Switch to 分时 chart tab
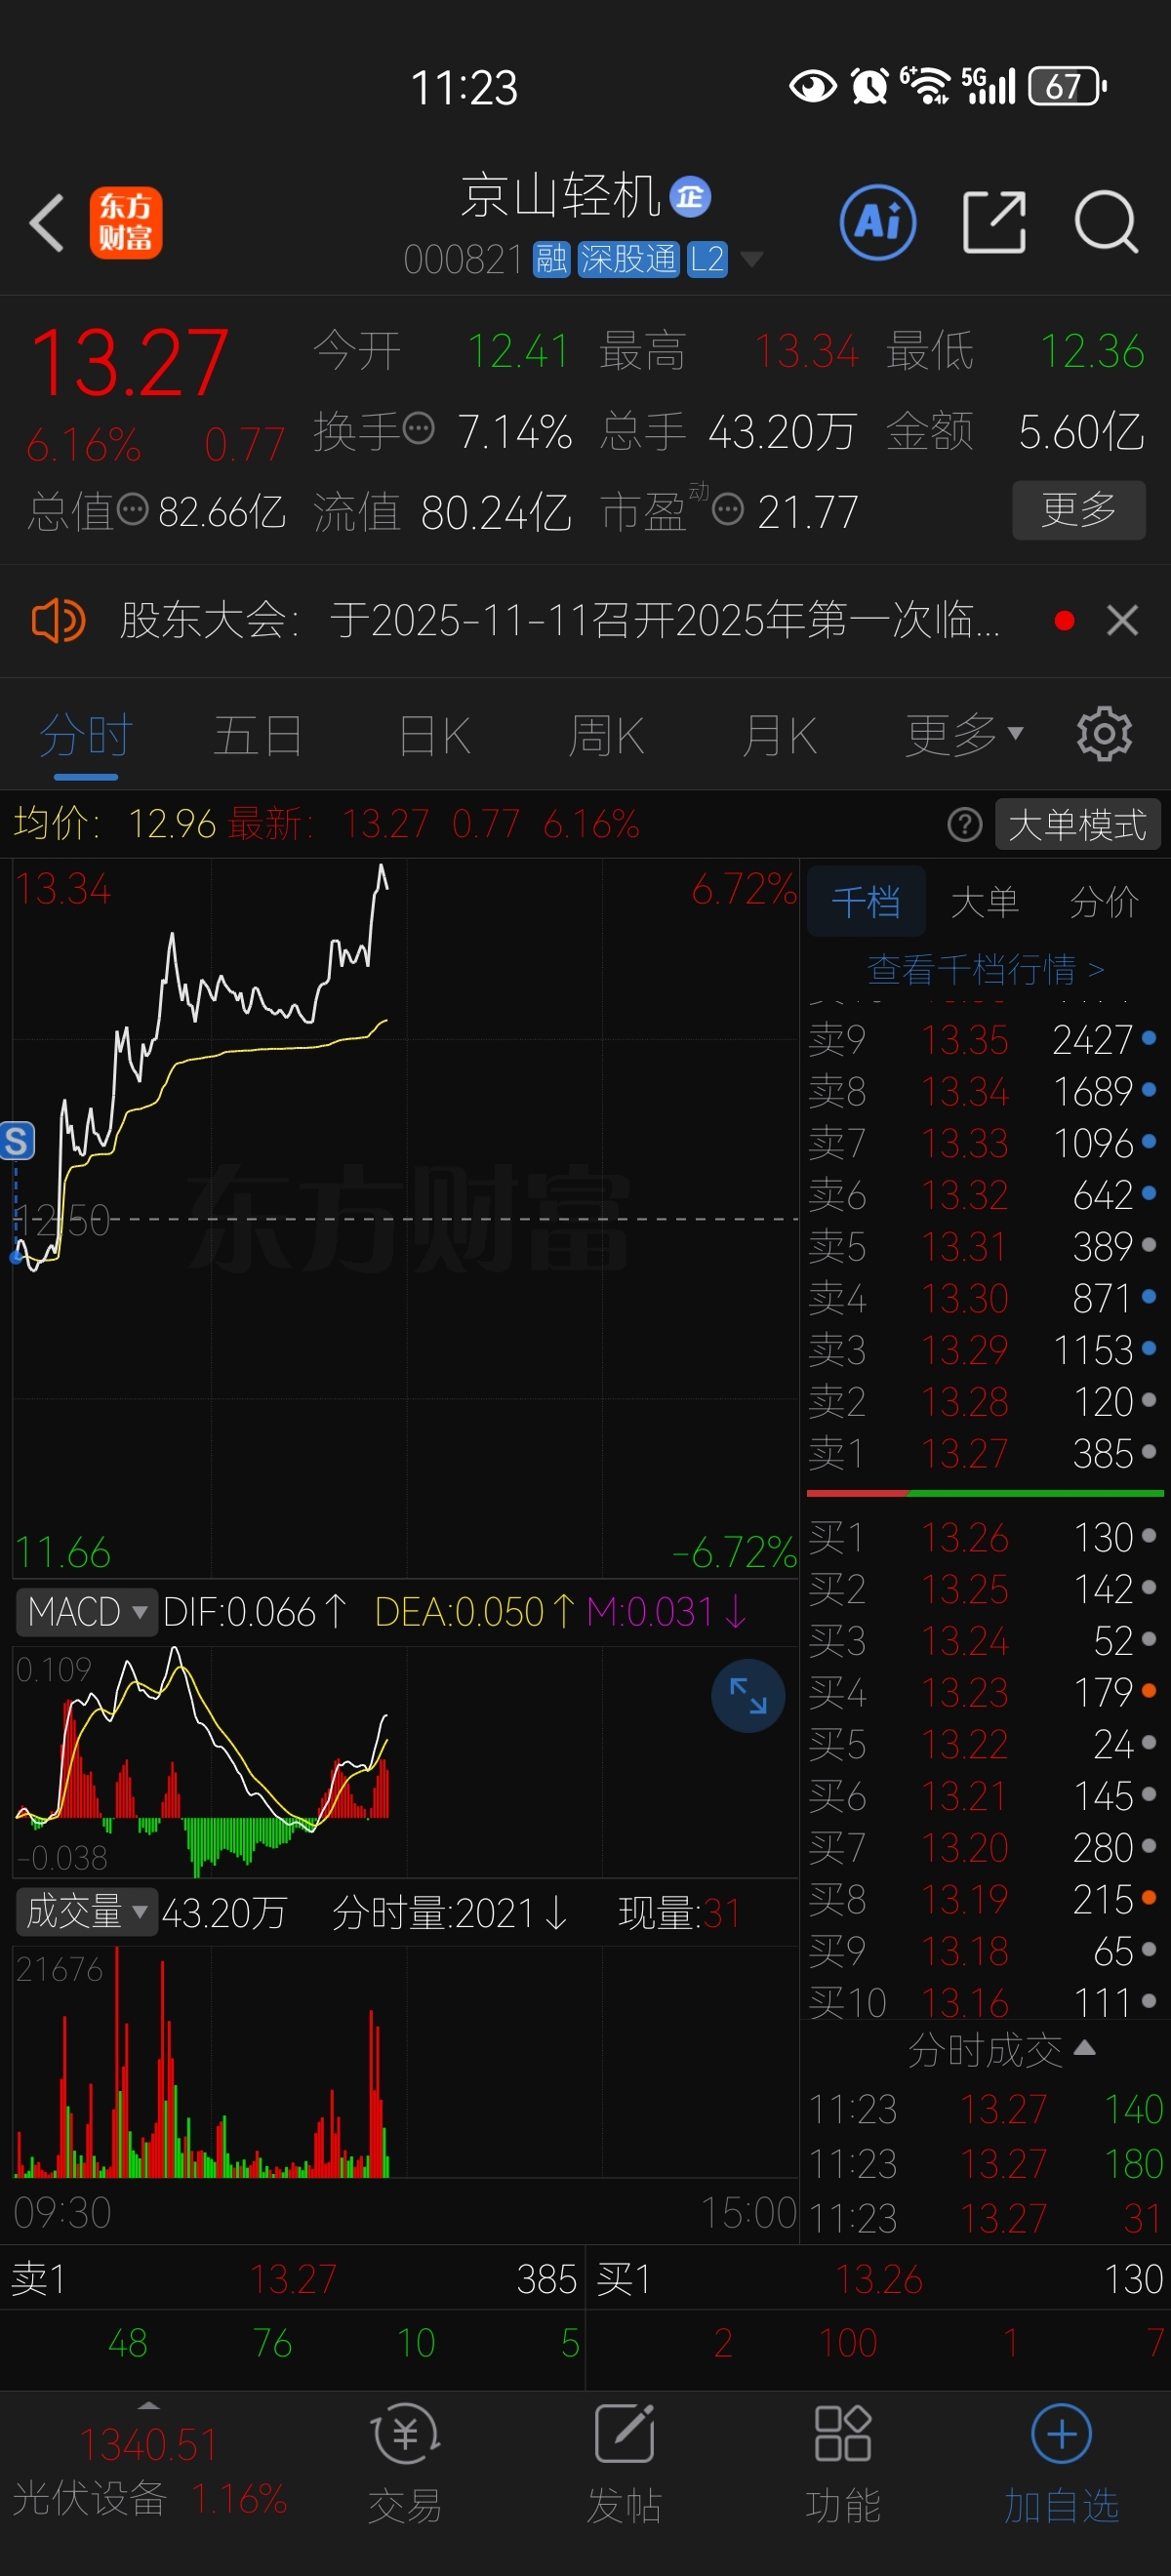 click(86, 736)
